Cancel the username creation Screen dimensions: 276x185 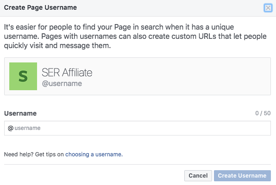198,175
